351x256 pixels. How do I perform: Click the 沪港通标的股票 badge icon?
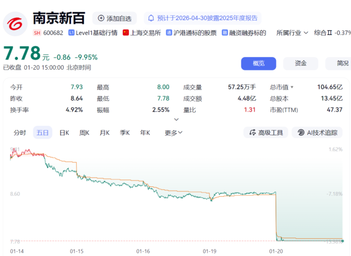(169, 33)
